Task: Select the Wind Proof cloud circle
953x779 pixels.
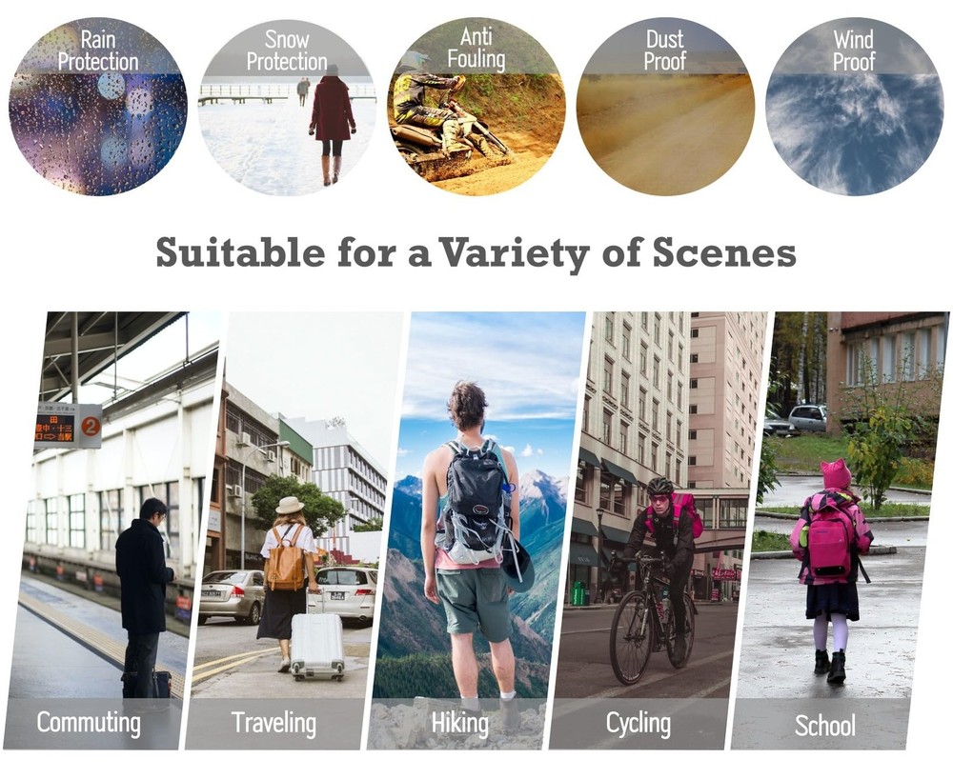Action: (x=855, y=107)
